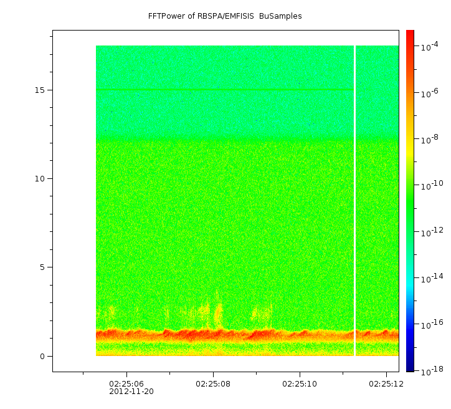Screen dimensions: 451x409
Task: Pick the cyan colorbar region near 10^-14
Action: 409,278
